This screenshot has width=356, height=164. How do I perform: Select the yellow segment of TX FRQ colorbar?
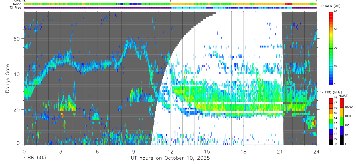pyautogui.click(x=331, y=116)
